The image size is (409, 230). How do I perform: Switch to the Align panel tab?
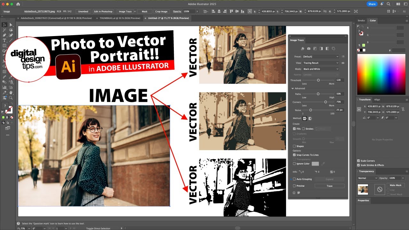(377, 100)
